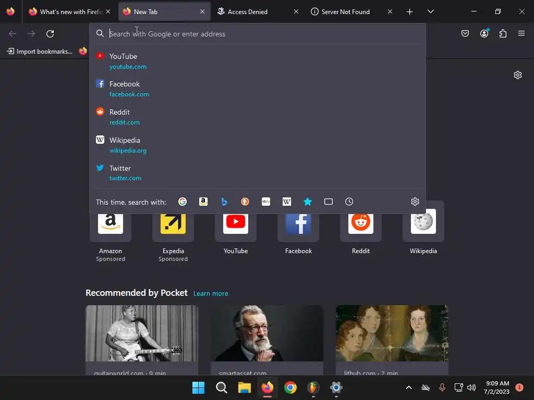
Task: Select the New Tab tab
Action: coord(164,11)
